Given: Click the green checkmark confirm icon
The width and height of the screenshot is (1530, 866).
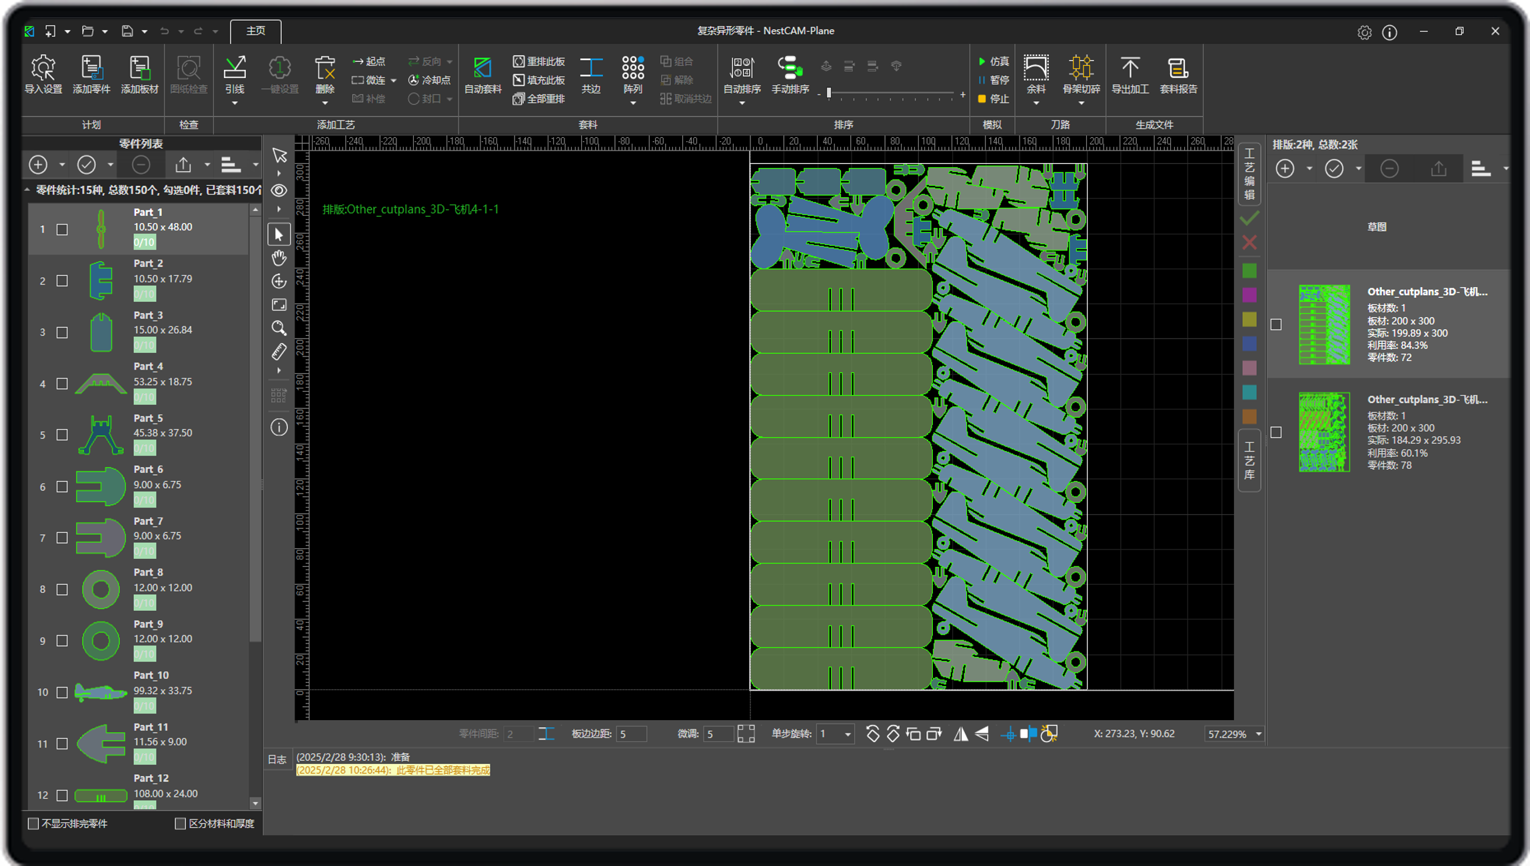Looking at the screenshot, I should 1249,218.
